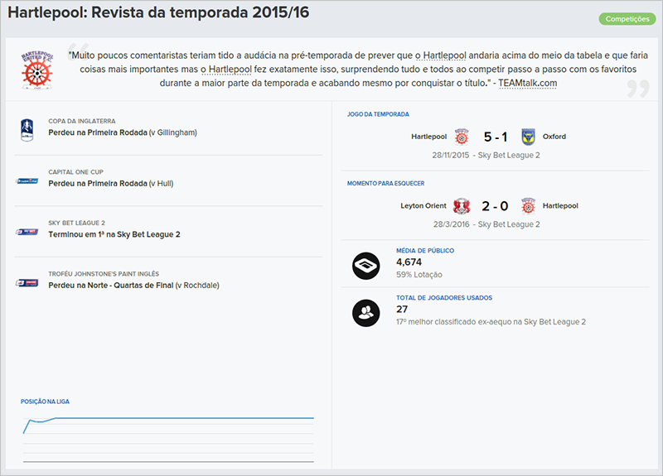The width and height of the screenshot is (663, 476).
Task: Click the FA Cup competition logo
Action: tap(27, 130)
